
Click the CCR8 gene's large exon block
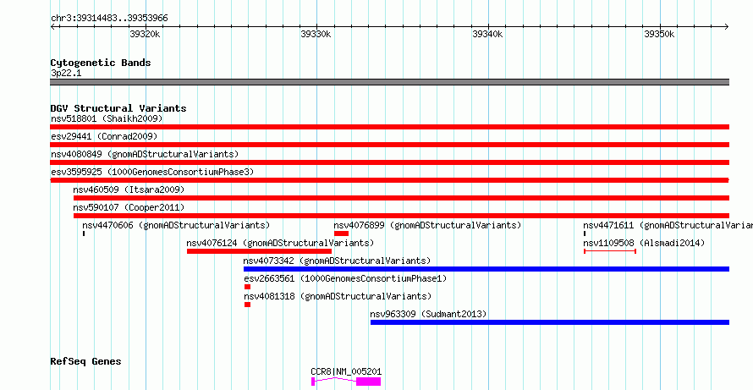click(x=368, y=382)
